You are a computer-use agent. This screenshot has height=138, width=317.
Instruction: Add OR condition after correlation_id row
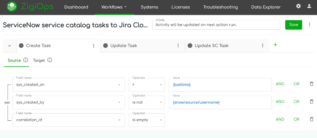296,119
